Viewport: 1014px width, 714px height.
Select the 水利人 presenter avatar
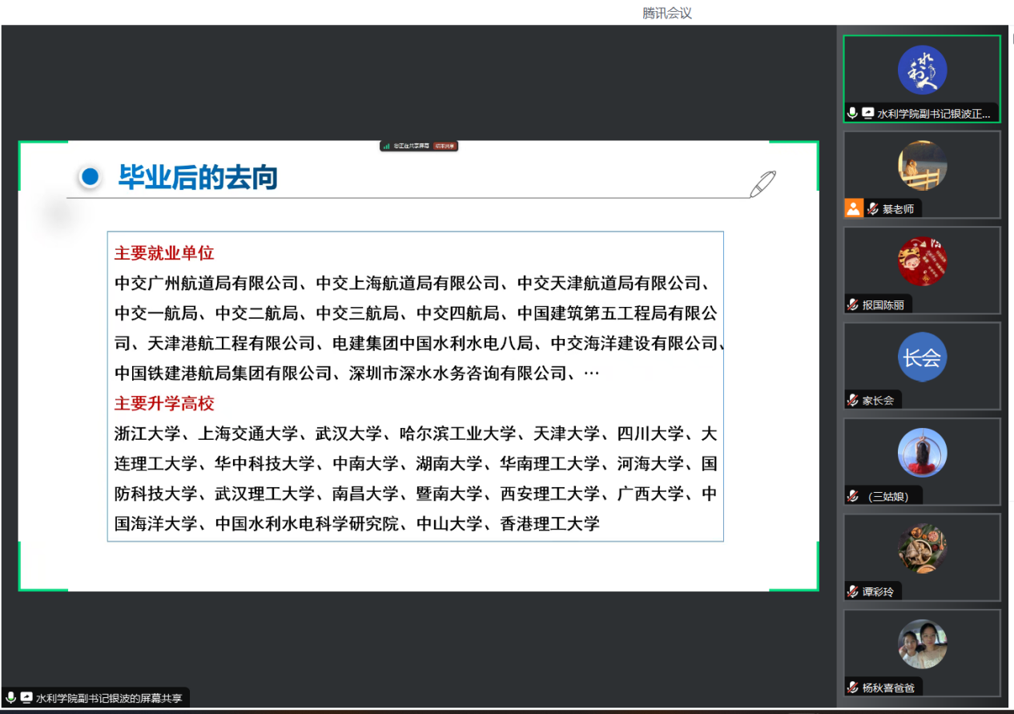click(x=922, y=71)
